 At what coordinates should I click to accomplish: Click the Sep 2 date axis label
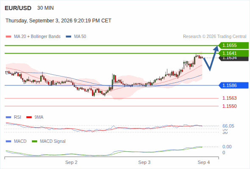tap(71, 162)
